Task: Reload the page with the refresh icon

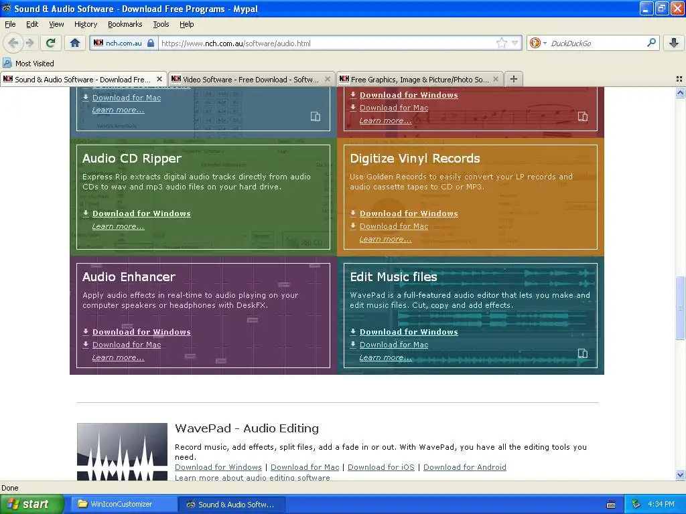Action: coord(51,43)
